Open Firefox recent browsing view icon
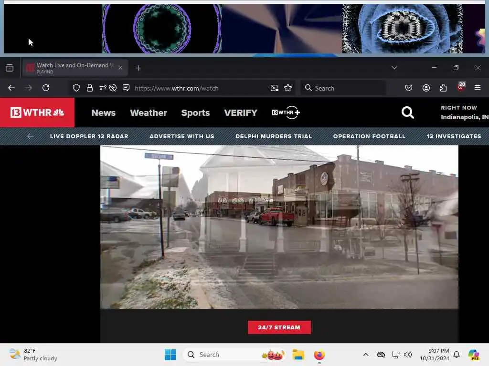489x366 pixels. (x=10, y=68)
